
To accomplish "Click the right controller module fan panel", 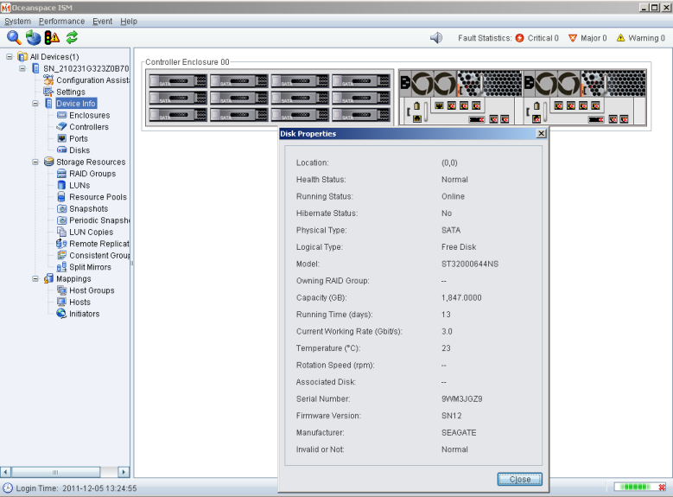I will 585,83.
